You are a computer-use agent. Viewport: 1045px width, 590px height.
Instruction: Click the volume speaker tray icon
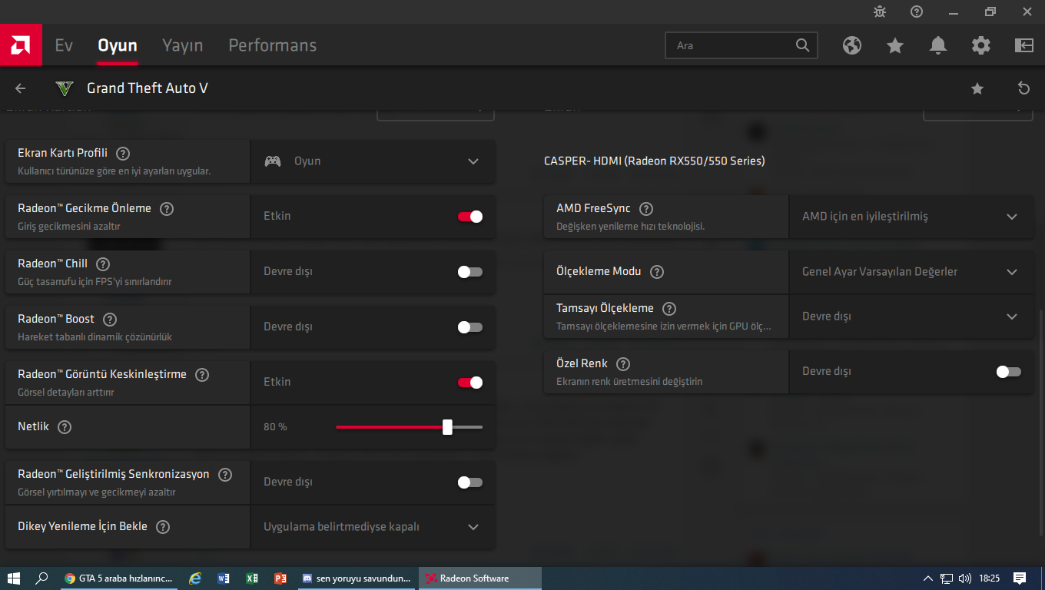965,578
